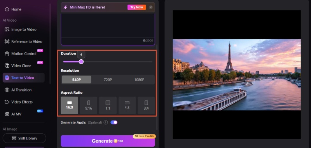Click the Skill Library box icon

(14, 138)
